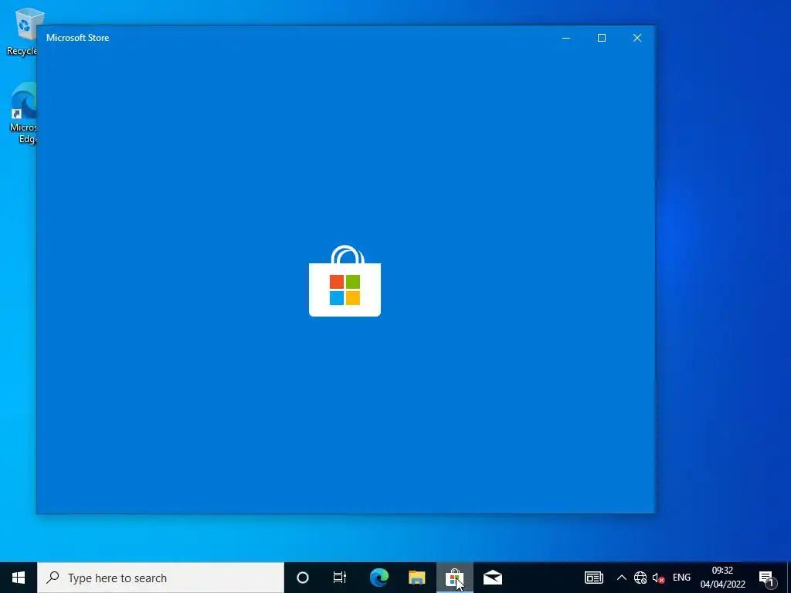Click the taskbar search box

pos(161,578)
